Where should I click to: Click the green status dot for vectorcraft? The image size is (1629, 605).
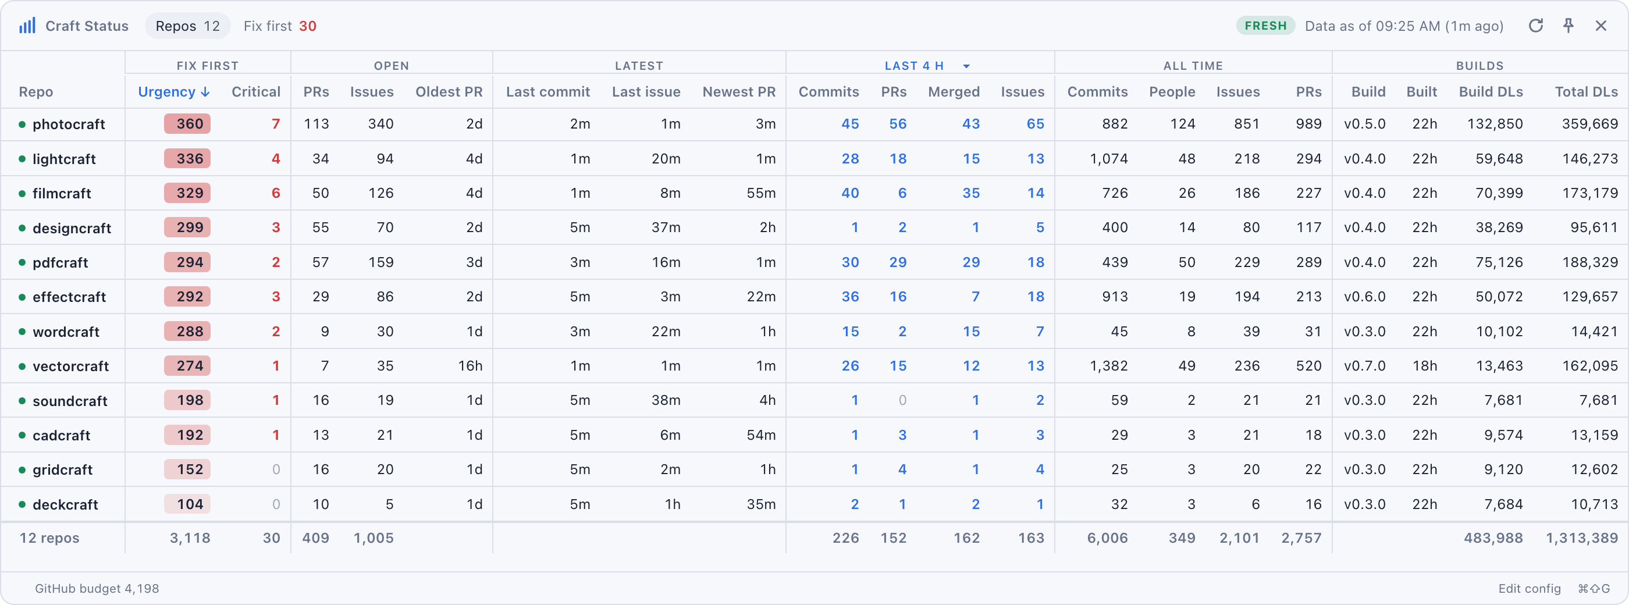coord(22,366)
